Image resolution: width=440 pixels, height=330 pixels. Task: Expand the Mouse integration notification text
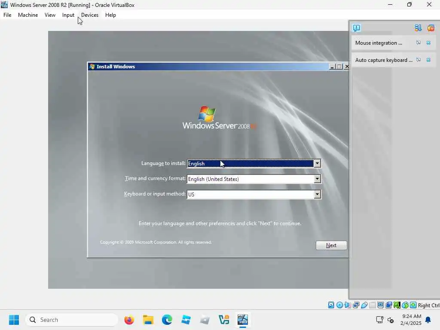379,43
